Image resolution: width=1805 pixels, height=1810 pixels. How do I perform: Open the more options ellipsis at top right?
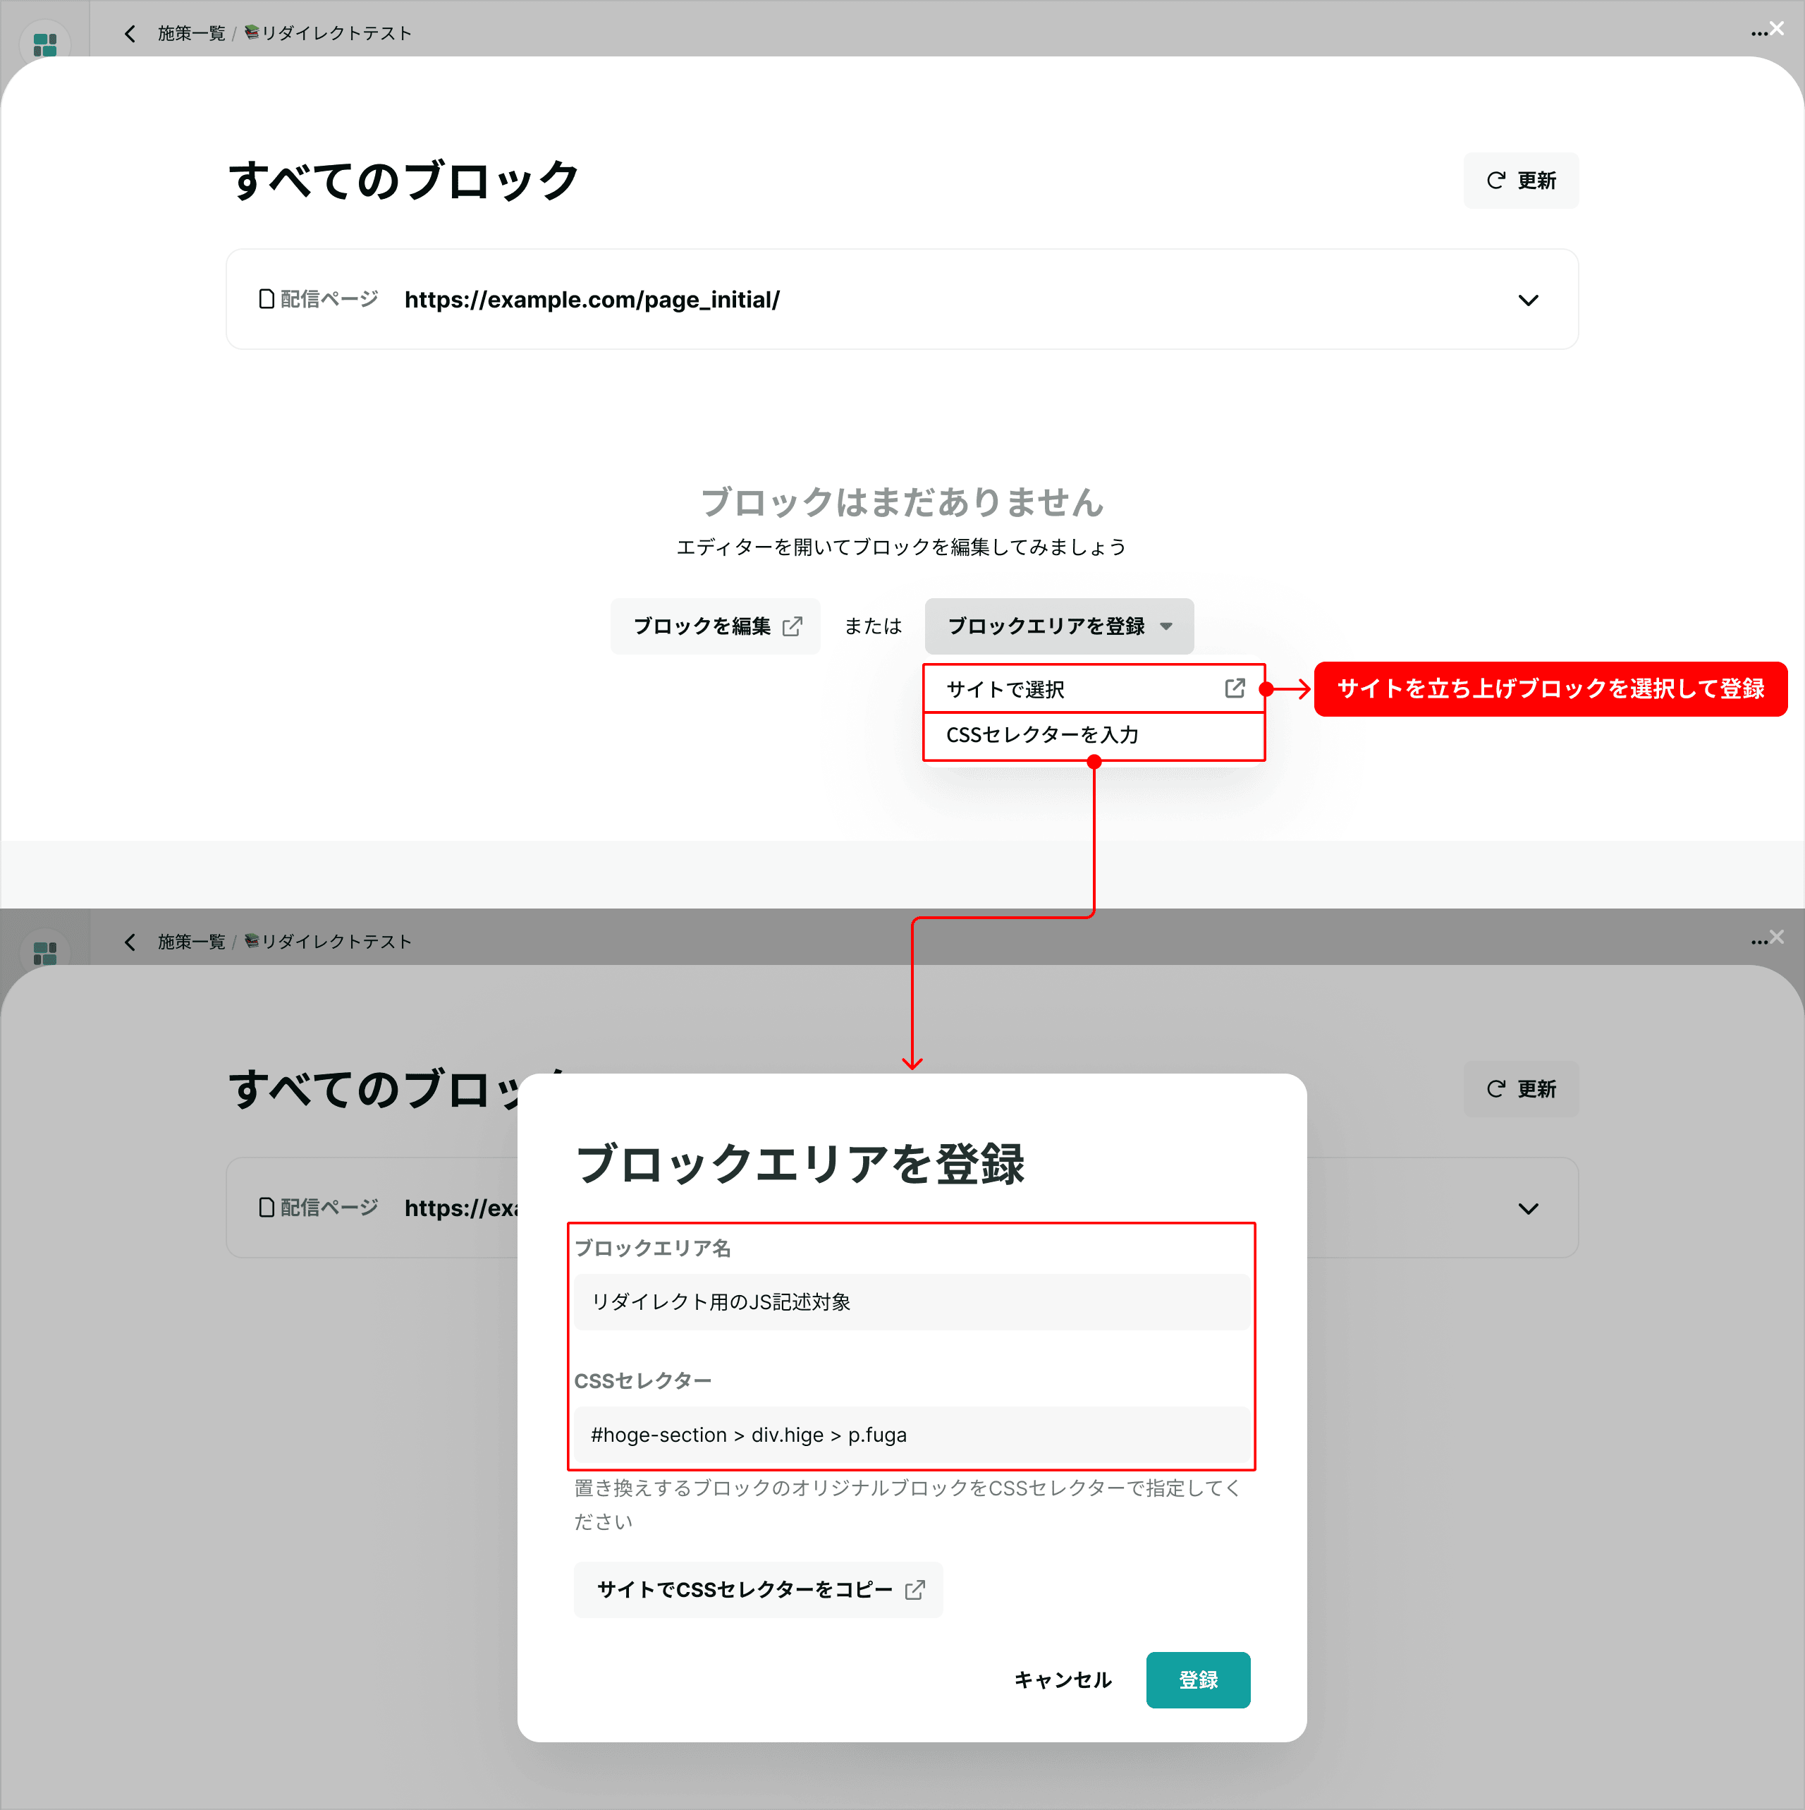[x=1758, y=34]
